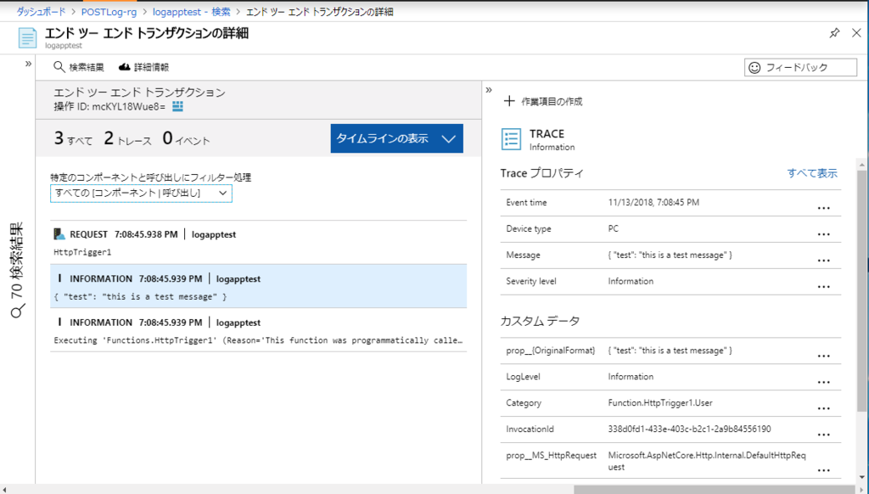Viewport: 869px width, 494px height.
Task: Click the grid icon next to the operation ID
Action: (177, 106)
